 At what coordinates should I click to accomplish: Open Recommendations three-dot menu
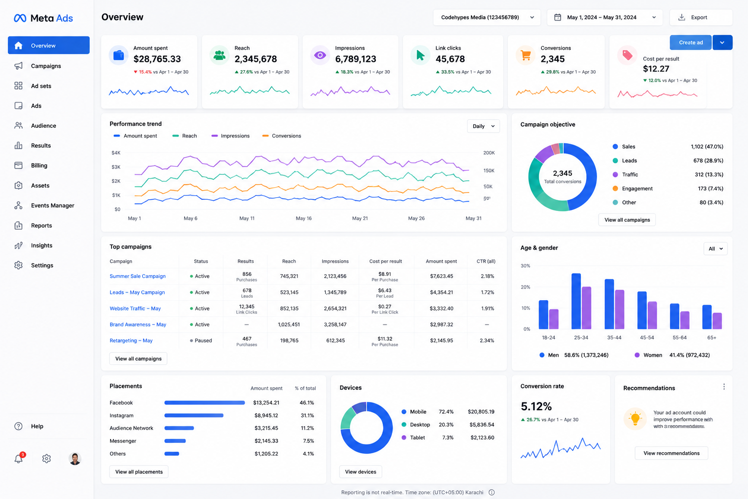point(724,386)
